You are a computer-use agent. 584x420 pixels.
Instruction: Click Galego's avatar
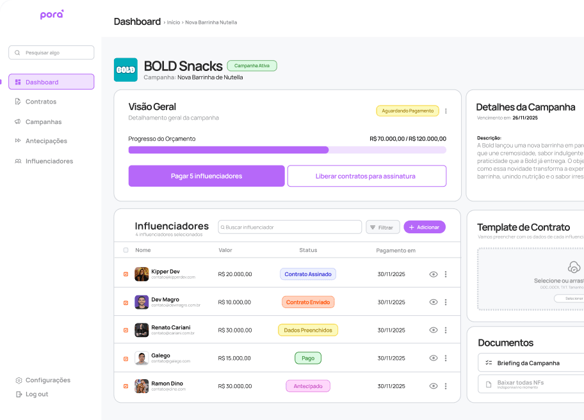(142, 358)
